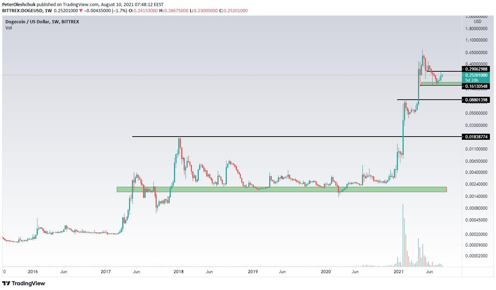Click the 5d 20h countdown under current price

[471, 80]
